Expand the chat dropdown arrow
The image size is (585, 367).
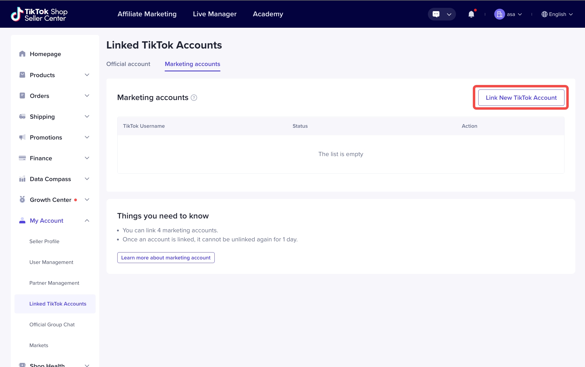pos(449,14)
